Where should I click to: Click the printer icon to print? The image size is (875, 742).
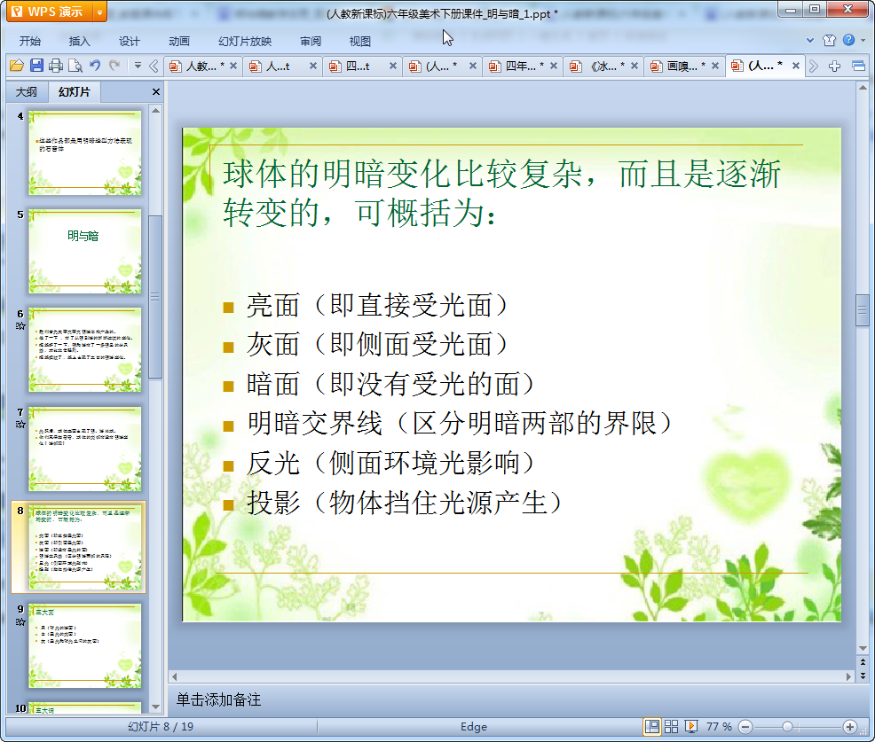[56, 66]
